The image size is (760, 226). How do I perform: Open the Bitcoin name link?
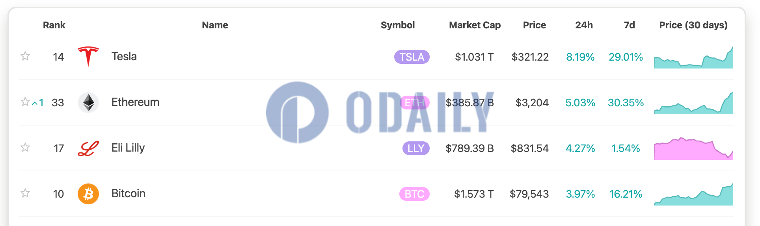129,193
